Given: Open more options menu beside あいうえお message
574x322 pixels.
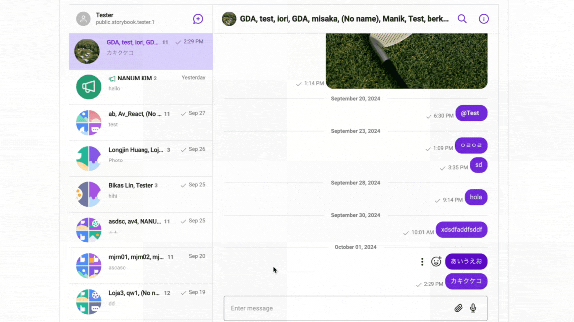Looking at the screenshot, I should (x=422, y=262).
